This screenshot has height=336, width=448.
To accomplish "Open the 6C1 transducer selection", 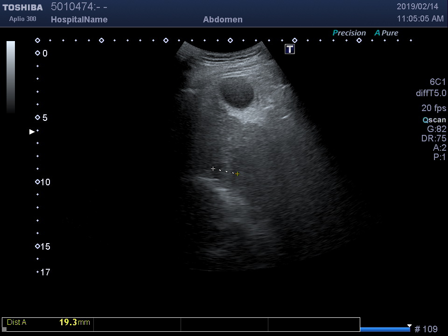I will coord(438,82).
